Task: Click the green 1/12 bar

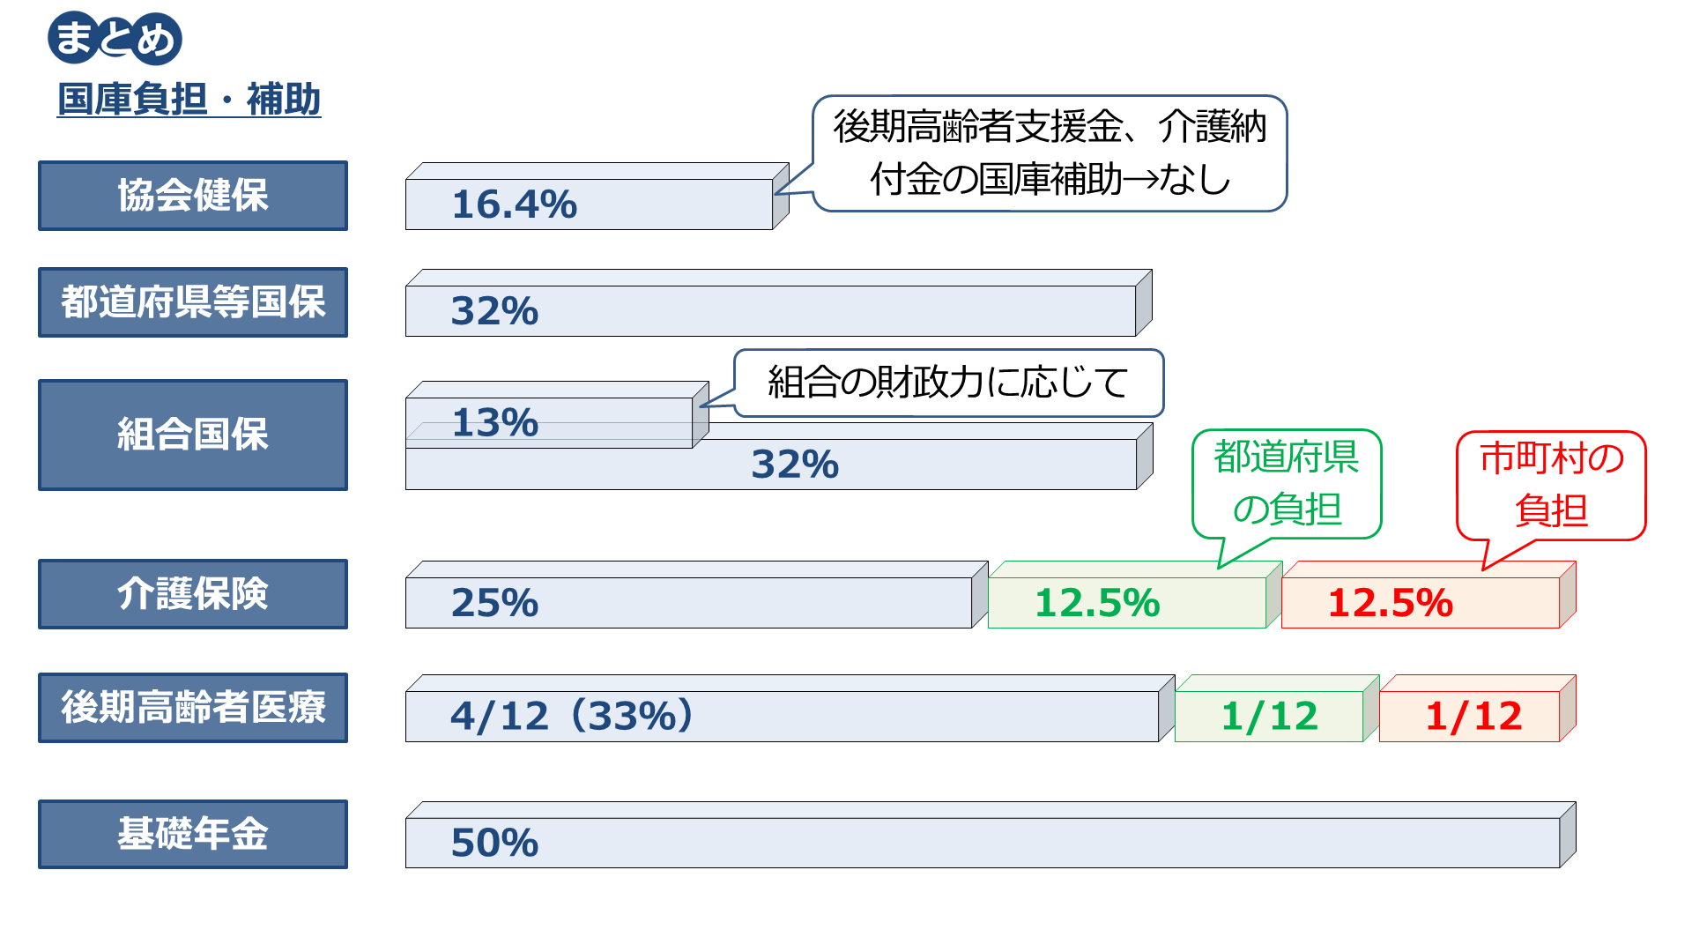Action: (1269, 716)
